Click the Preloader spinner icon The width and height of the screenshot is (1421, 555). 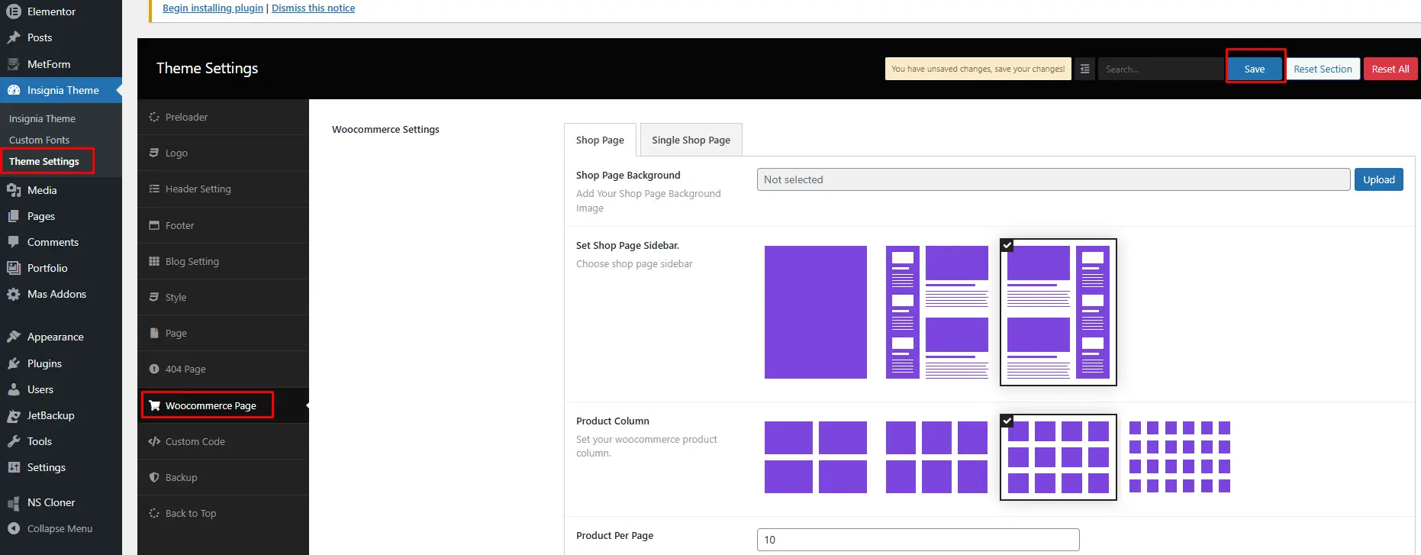154,117
